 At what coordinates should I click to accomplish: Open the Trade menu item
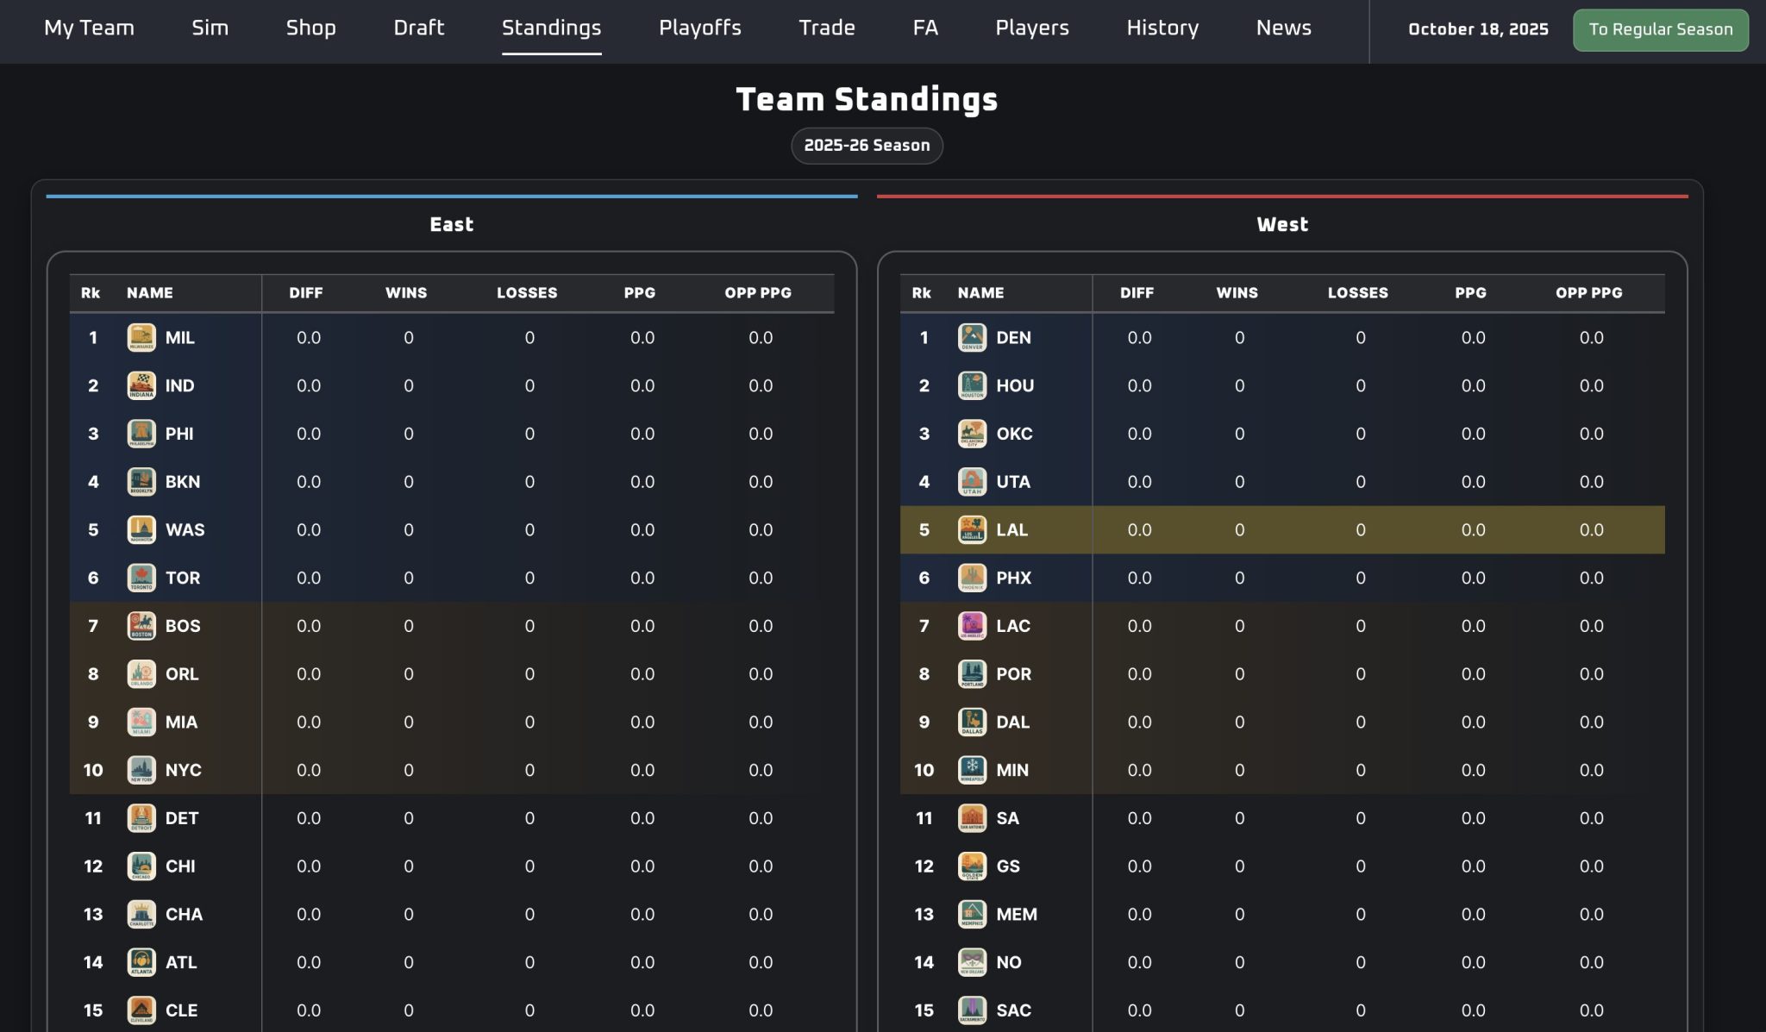(826, 28)
